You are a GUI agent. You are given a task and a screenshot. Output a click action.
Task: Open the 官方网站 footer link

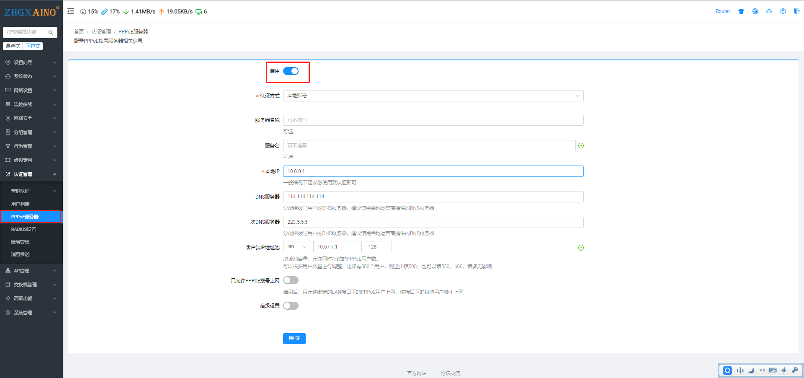(x=417, y=373)
